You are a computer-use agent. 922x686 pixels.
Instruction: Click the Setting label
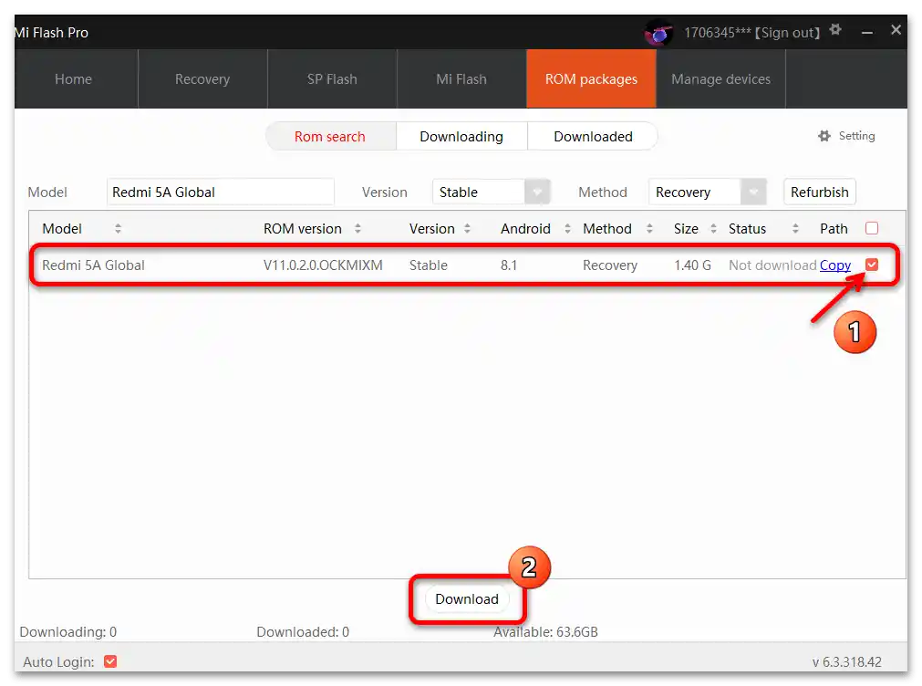point(856,136)
